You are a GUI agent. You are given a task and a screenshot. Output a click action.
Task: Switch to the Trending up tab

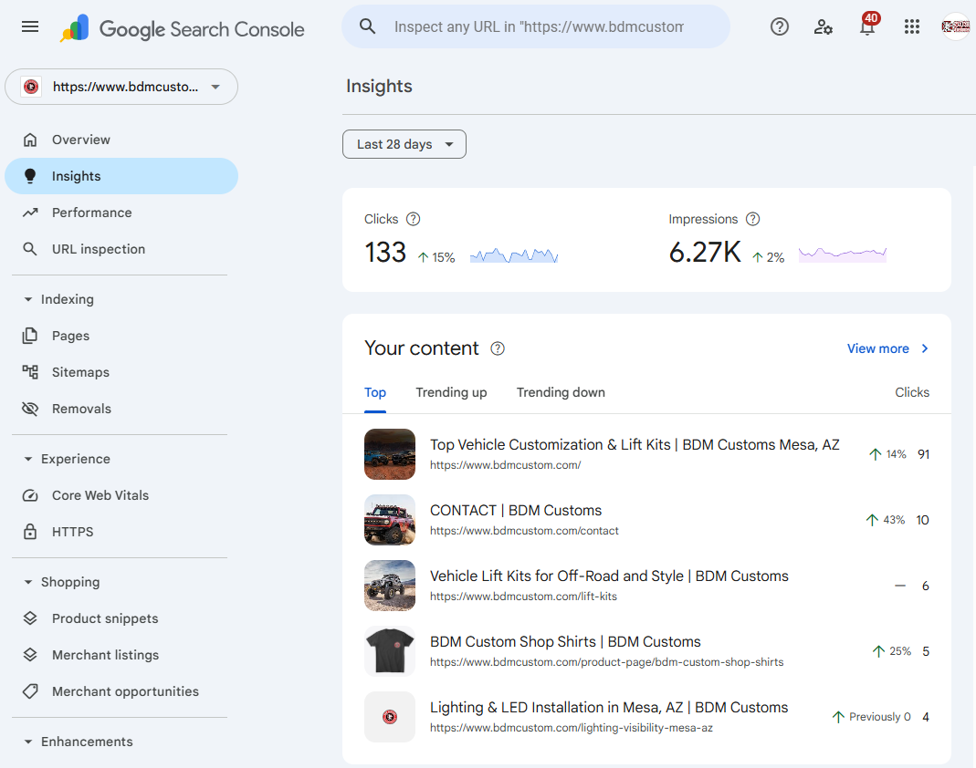coord(451,392)
